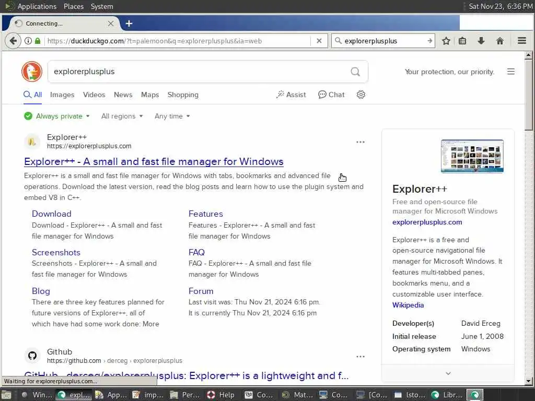Viewport: 535px width, 401px height.
Task: Open the System menu
Action: pos(102,6)
